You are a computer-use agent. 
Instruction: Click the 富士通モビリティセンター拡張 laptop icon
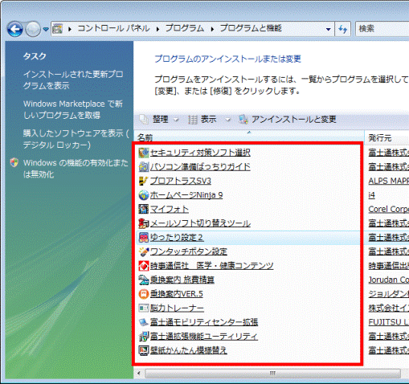pos(144,322)
